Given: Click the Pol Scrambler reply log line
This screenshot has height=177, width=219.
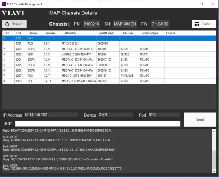Looking at the screenshot, I should pos(58,159).
